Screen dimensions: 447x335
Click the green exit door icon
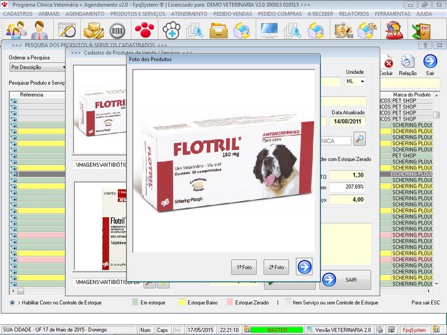pos(421,31)
